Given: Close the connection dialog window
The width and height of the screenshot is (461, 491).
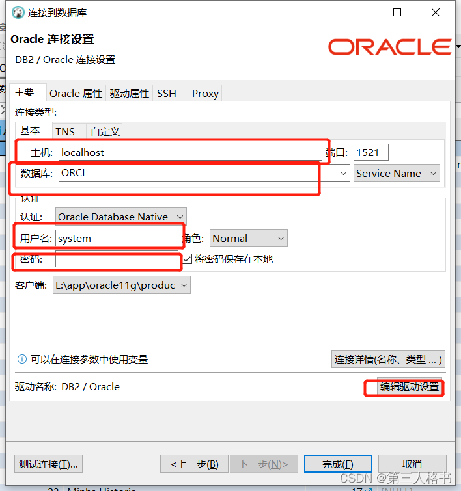Looking at the screenshot, I should click(x=436, y=12).
